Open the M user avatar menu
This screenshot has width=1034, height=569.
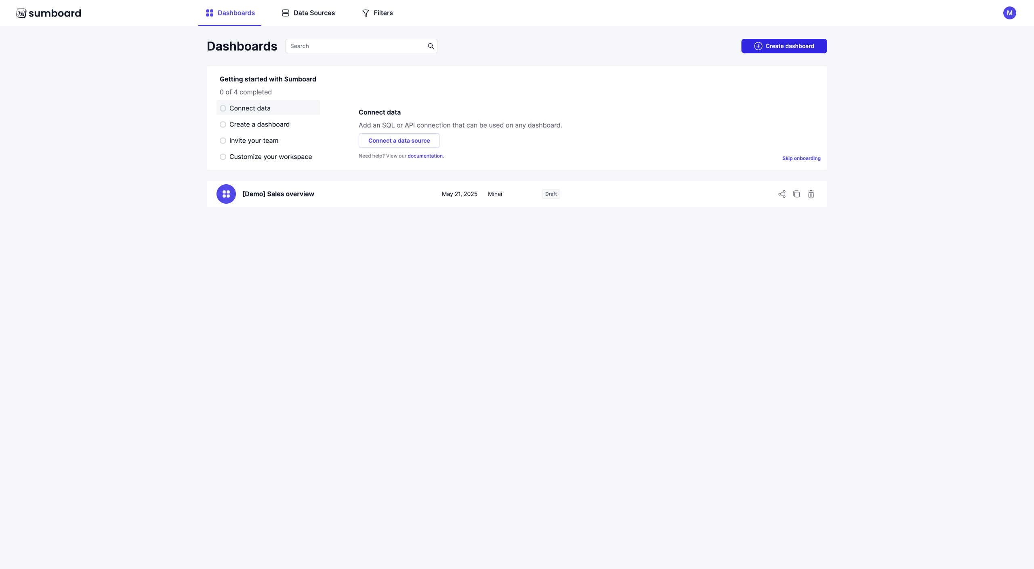point(1009,13)
